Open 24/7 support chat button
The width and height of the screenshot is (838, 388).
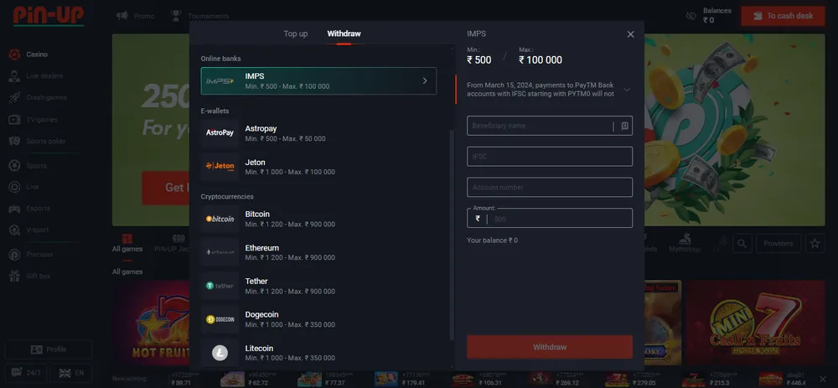[x=26, y=373]
